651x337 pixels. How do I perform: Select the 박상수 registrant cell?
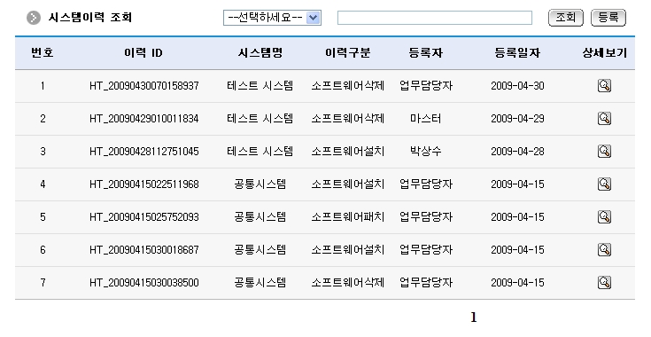point(425,152)
